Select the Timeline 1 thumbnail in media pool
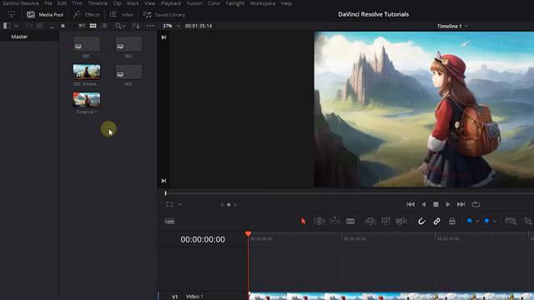Viewport: 534px width, 300px height. click(87, 100)
